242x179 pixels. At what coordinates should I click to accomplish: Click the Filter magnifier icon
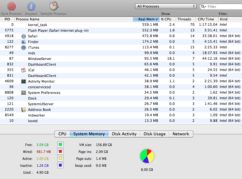coord(204,7)
